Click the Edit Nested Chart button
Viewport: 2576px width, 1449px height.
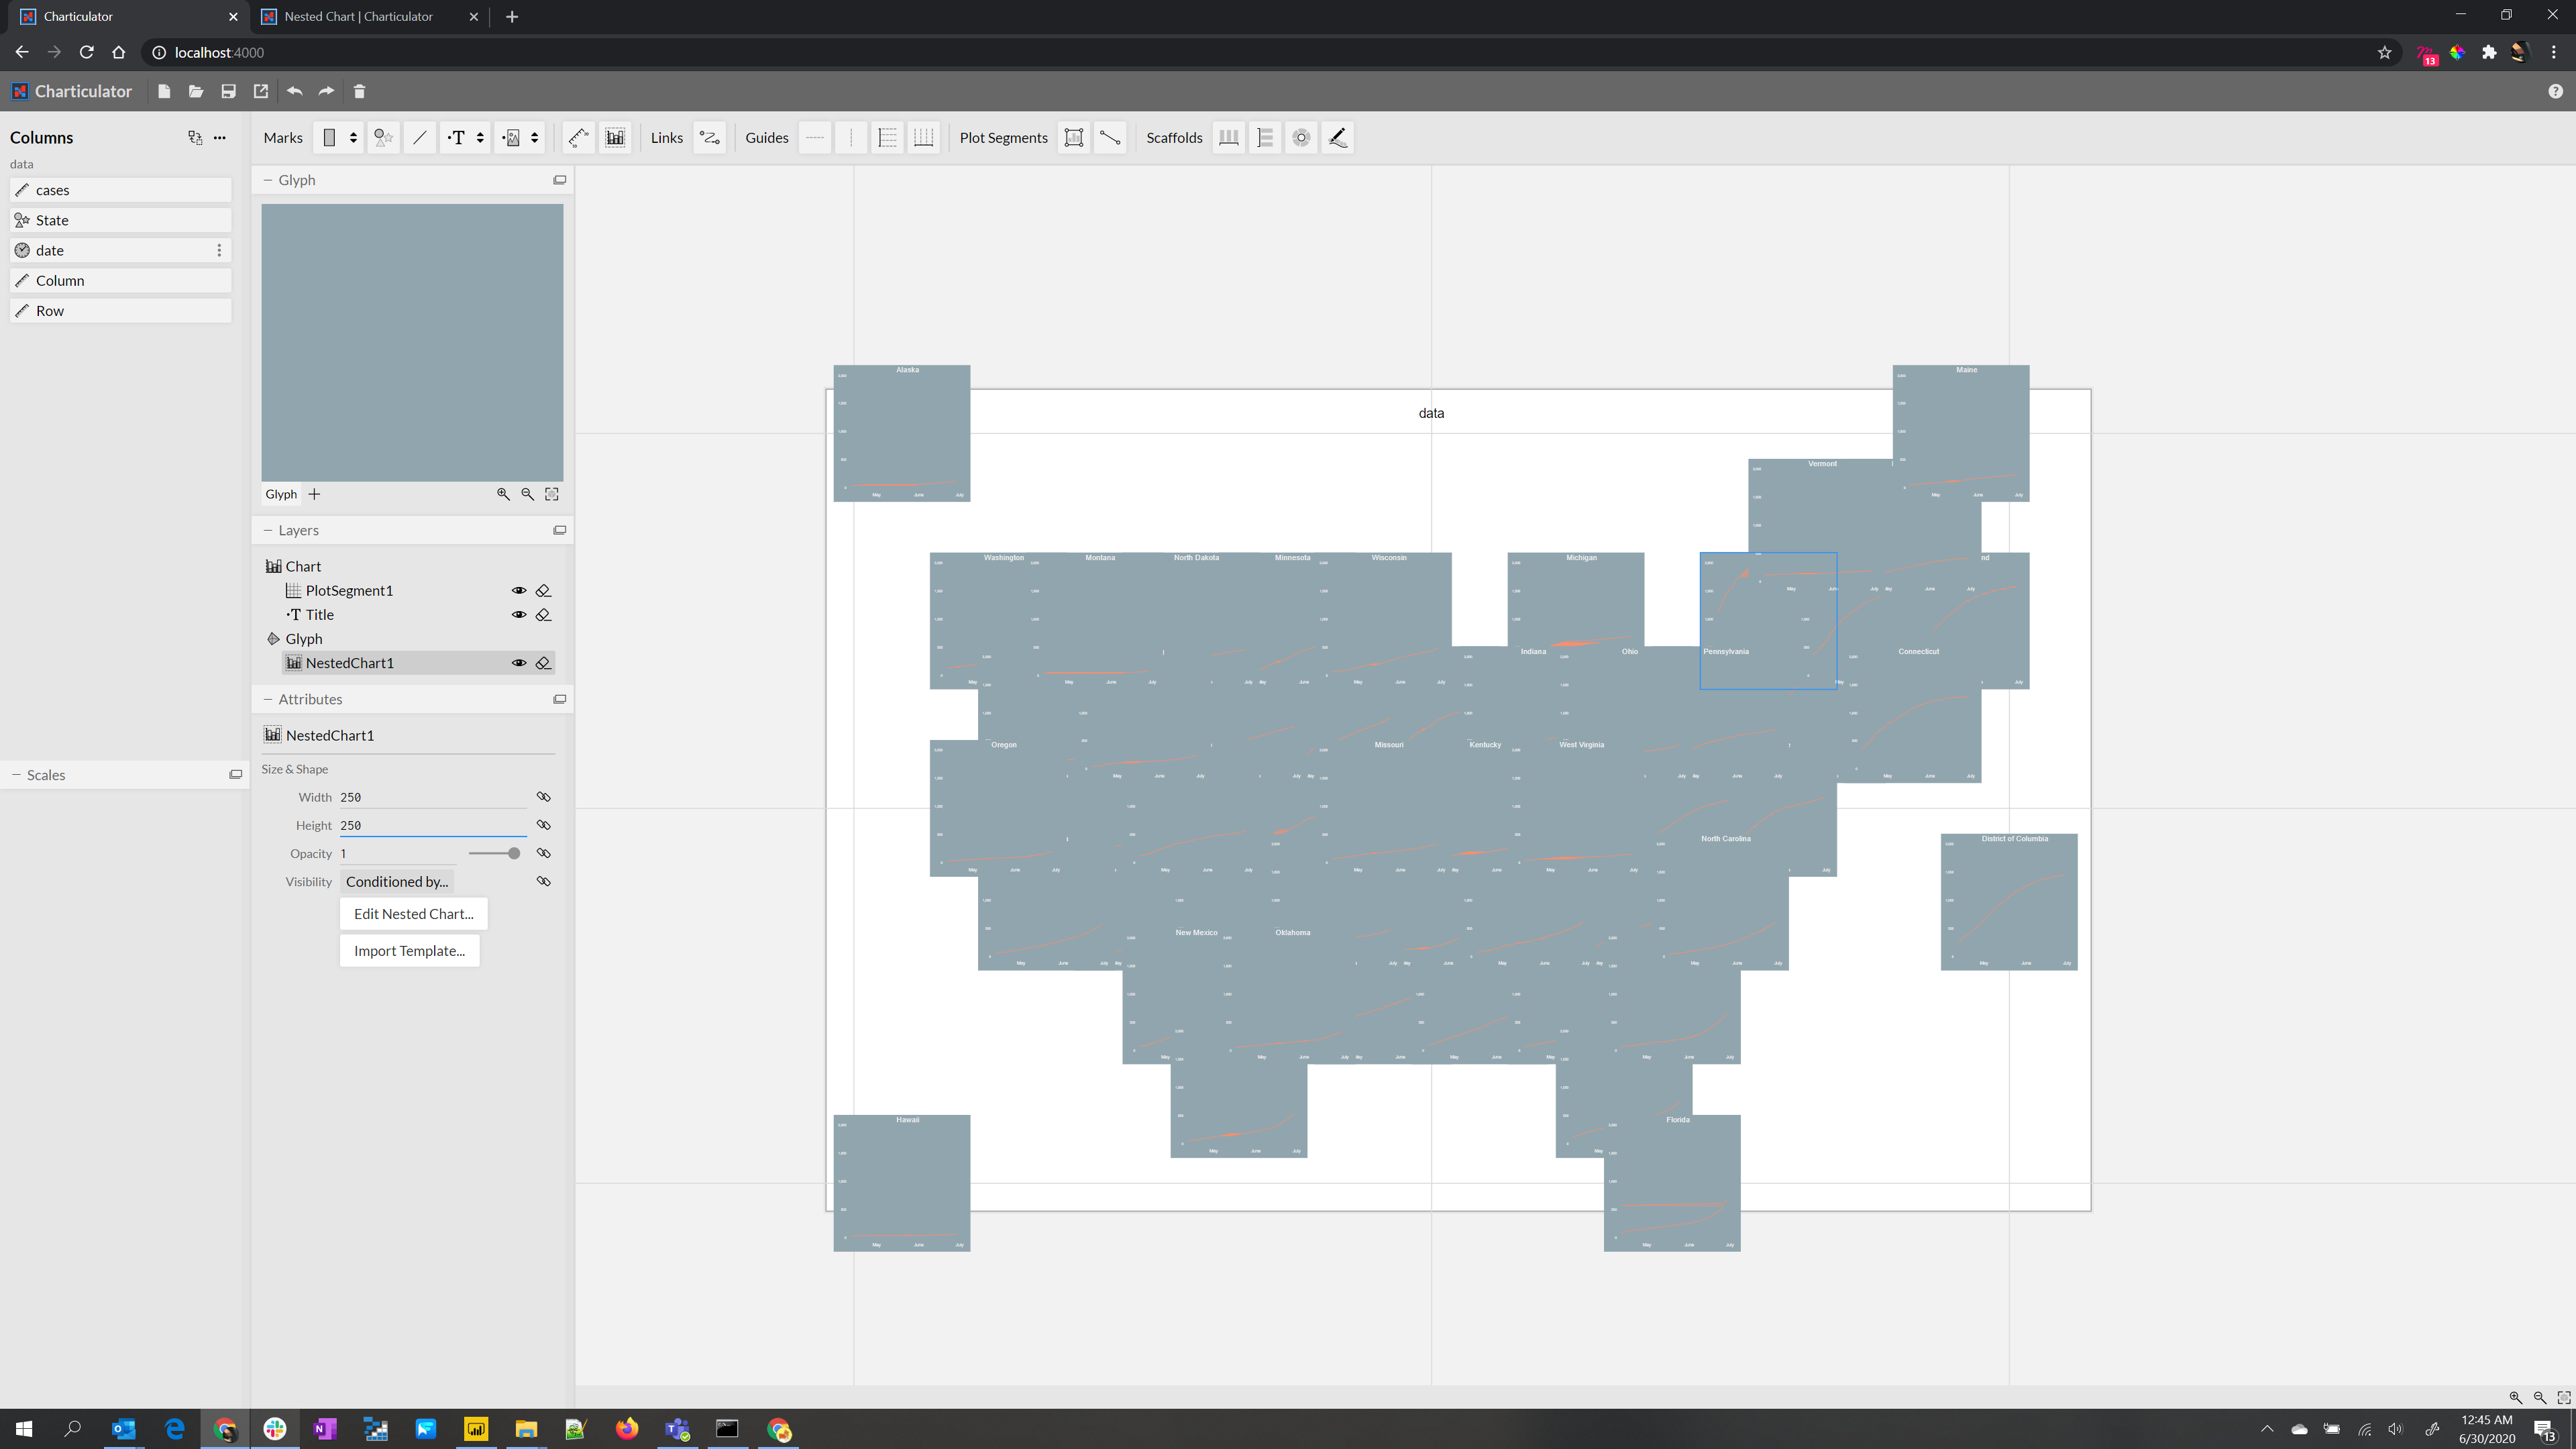(x=413, y=913)
